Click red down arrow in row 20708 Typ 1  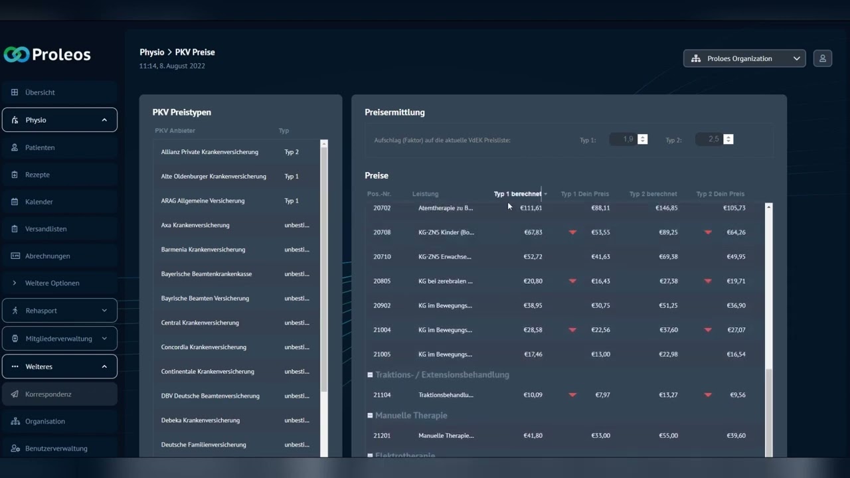pyautogui.click(x=572, y=232)
